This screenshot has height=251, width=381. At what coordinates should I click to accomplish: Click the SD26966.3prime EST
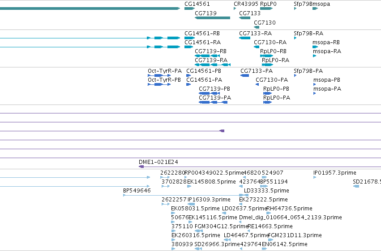tap(198, 249)
